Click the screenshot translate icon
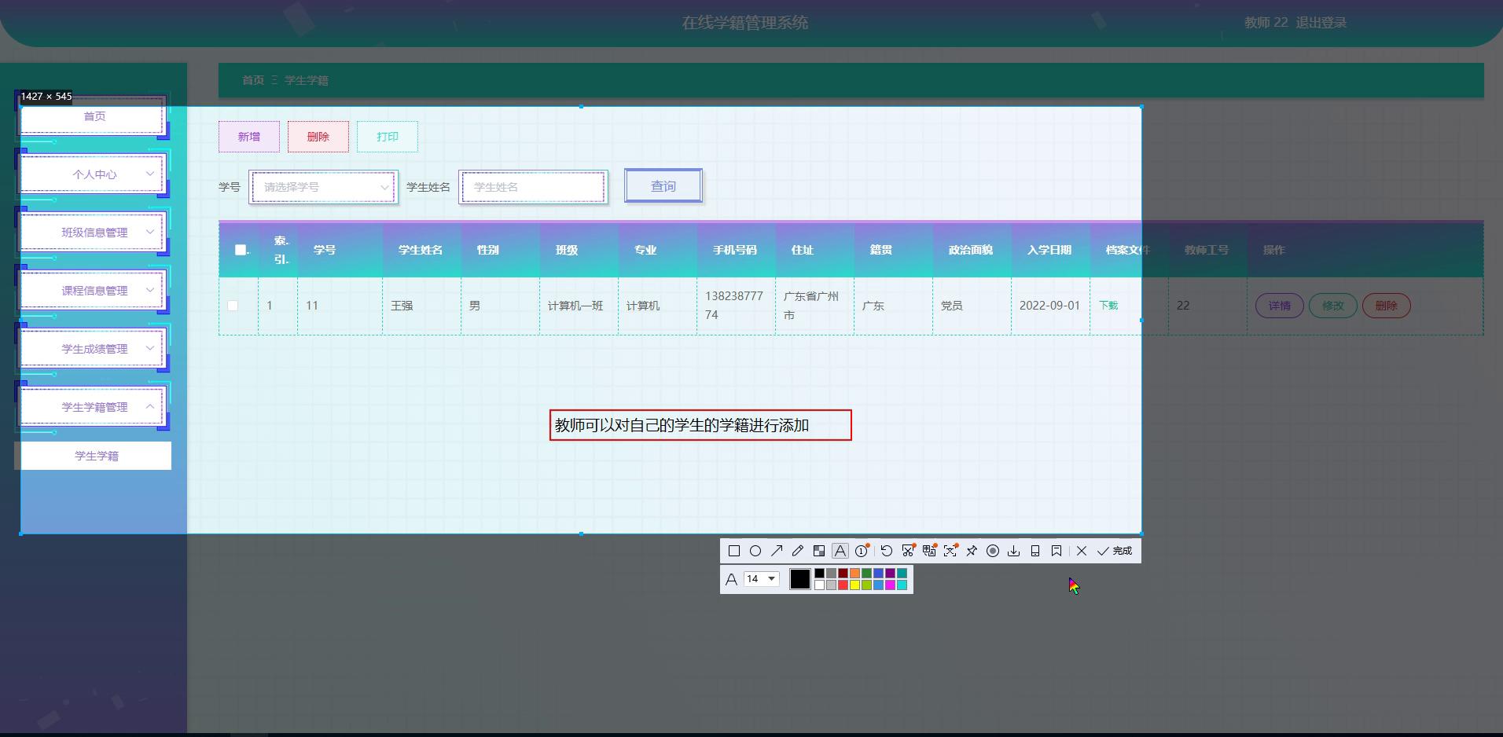This screenshot has height=737, width=1503. pyautogui.click(x=929, y=551)
